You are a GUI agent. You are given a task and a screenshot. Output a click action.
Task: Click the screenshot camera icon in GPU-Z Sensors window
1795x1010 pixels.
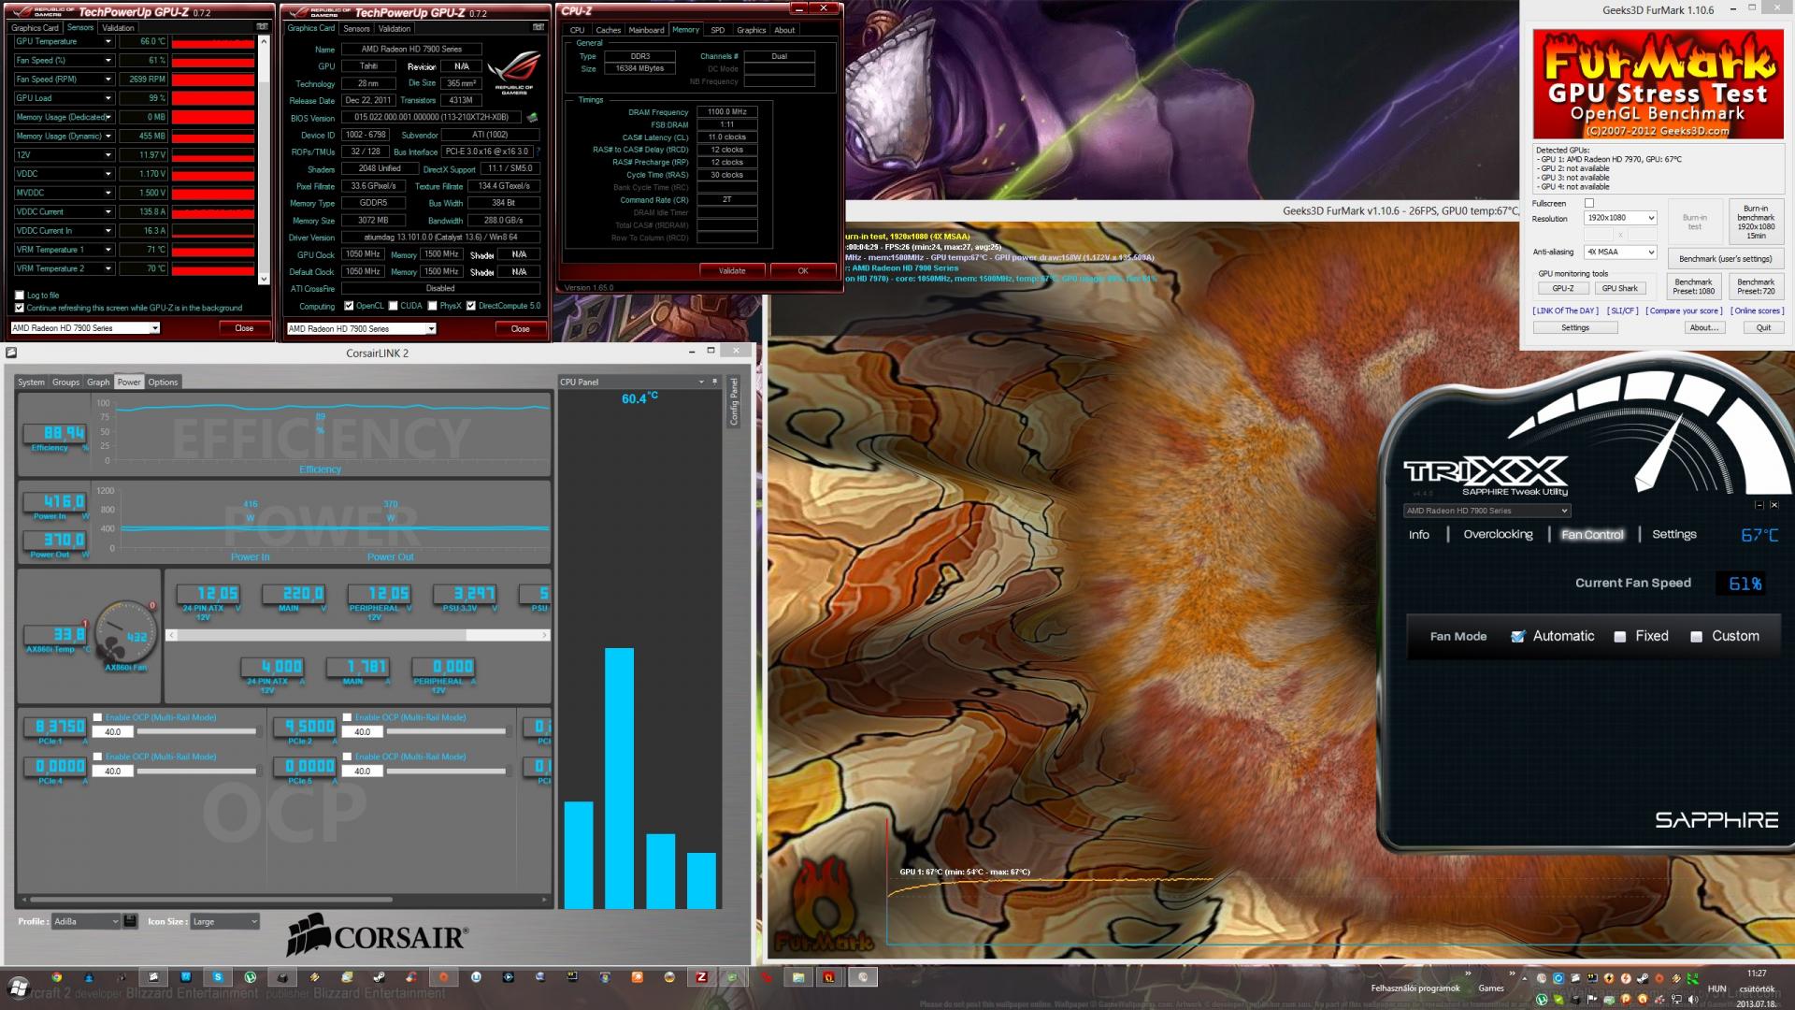coord(262,27)
